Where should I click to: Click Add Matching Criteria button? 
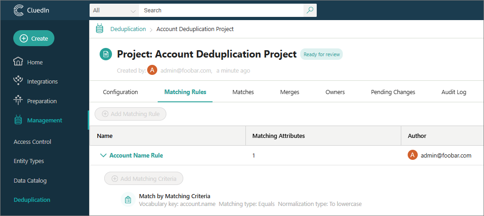pos(144,179)
